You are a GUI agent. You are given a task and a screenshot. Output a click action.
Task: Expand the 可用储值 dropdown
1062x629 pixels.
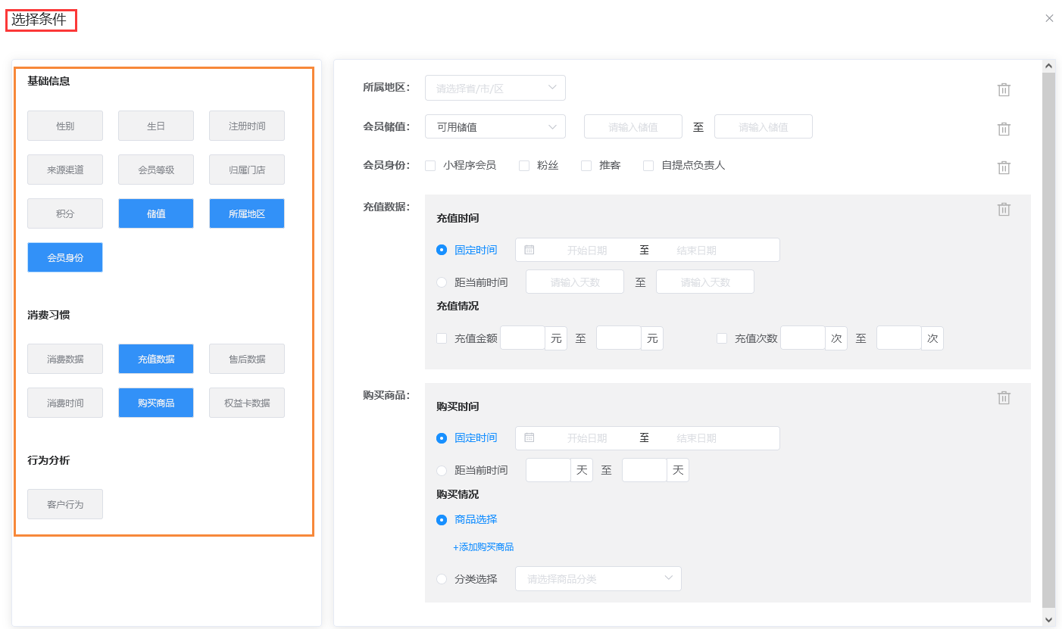(495, 126)
